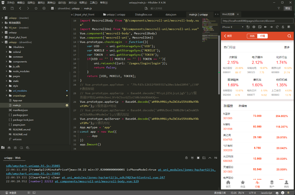Go forward with the toolbar right chevron

tap(28, 8)
